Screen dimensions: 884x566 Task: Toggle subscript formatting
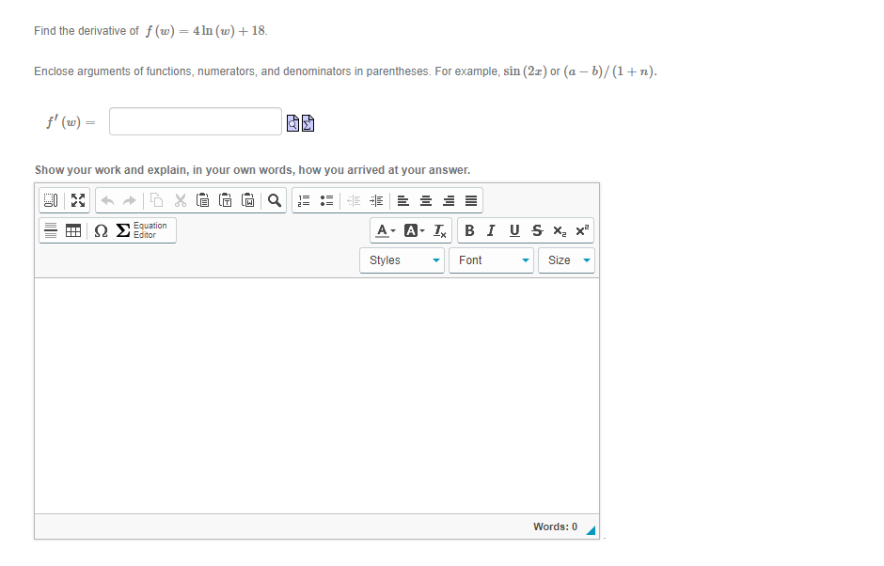[558, 230]
